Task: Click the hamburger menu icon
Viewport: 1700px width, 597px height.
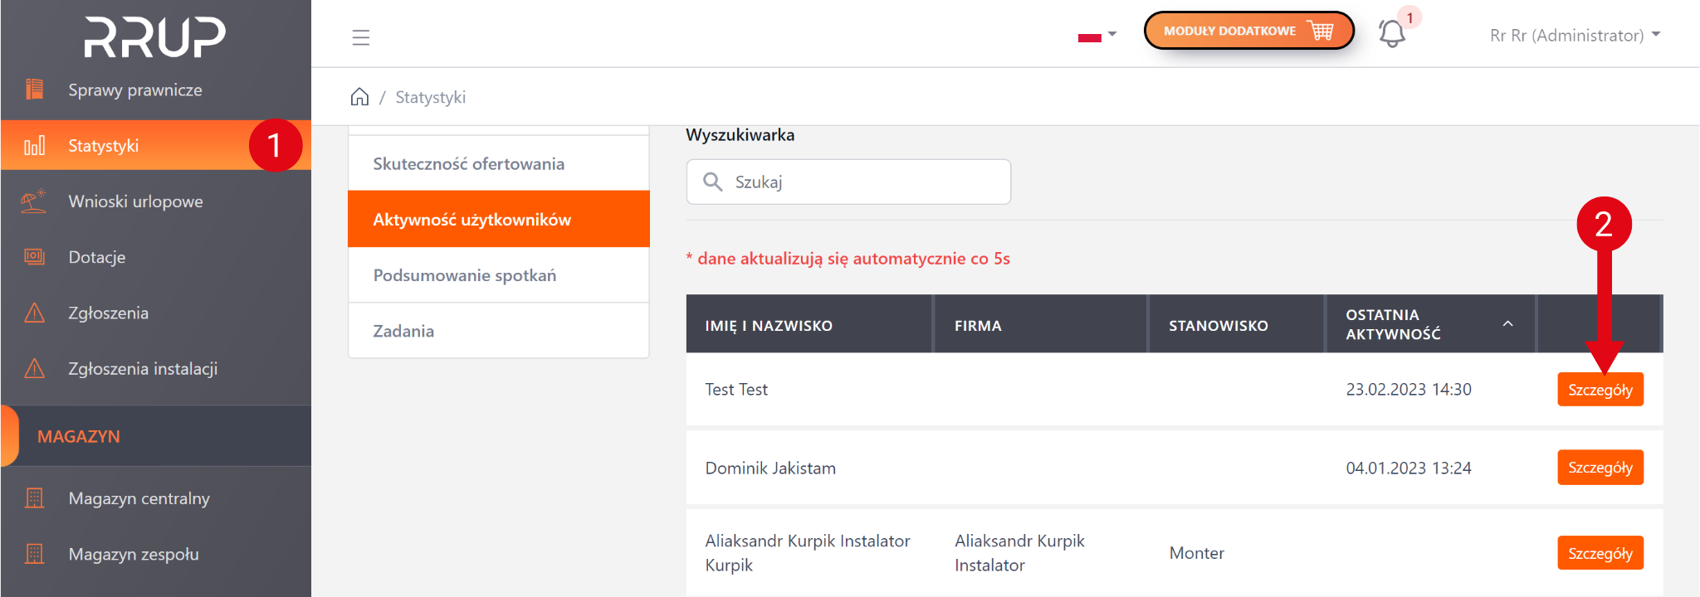Action: coord(360,37)
